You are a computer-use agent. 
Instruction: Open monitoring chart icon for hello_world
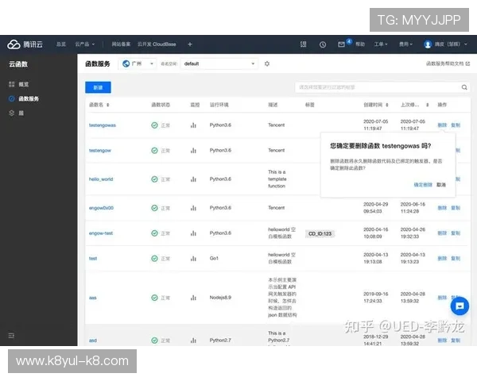[193, 179]
